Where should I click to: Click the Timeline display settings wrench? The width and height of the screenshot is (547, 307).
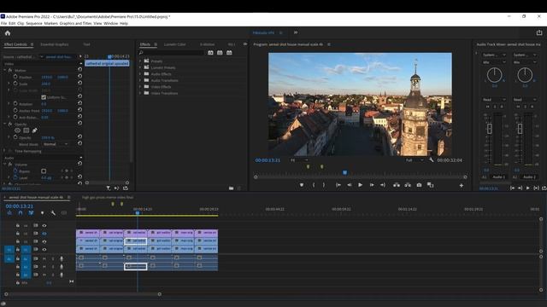[53, 212]
